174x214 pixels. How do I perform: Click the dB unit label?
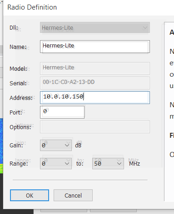coord(78,146)
